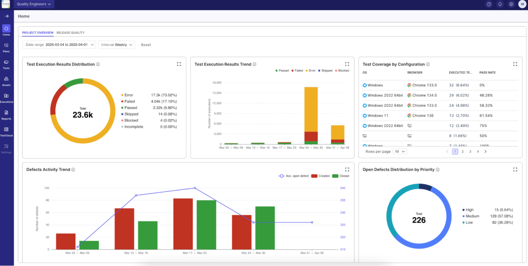Screen dimensions: 528x266
Task: Open page 3 of Test Coverage table
Action: click(x=470, y=151)
